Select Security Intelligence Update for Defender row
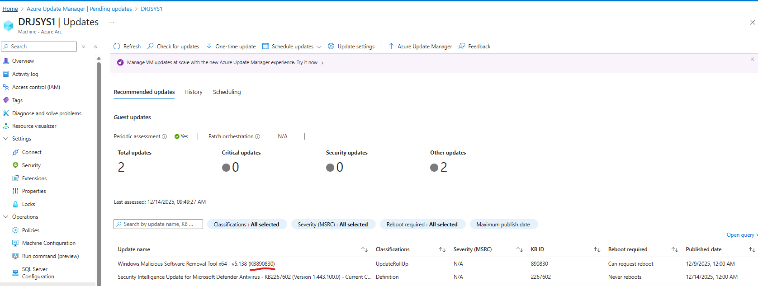This screenshot has height=286, width=758. [436, 277]
